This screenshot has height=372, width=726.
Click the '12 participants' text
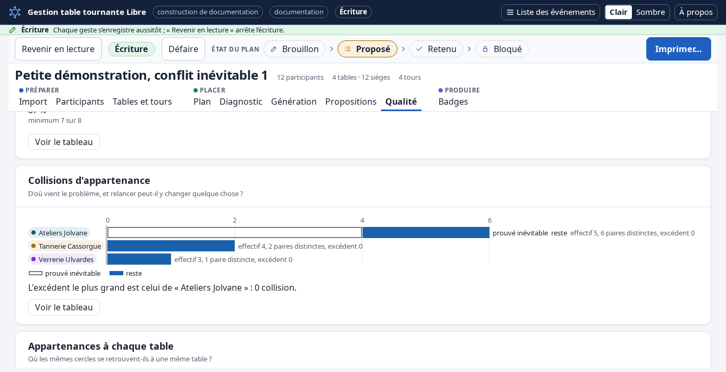(300, 78)
